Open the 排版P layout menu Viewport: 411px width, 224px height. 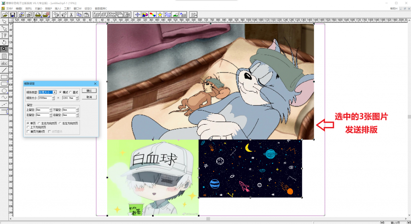49,8
